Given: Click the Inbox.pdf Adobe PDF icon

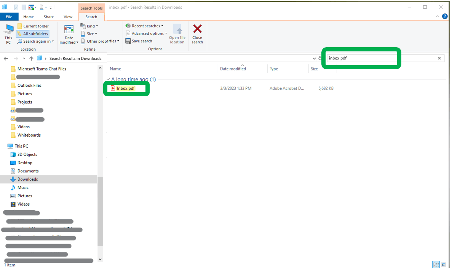Looking at the screenshot, I should [x=113, y=88].
